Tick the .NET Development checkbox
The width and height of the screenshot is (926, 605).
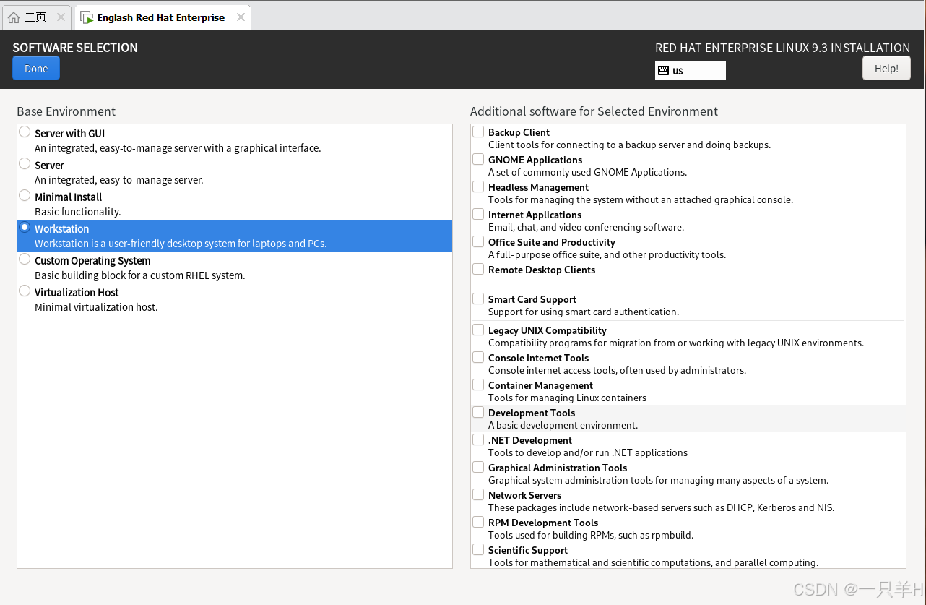[478, 439]
